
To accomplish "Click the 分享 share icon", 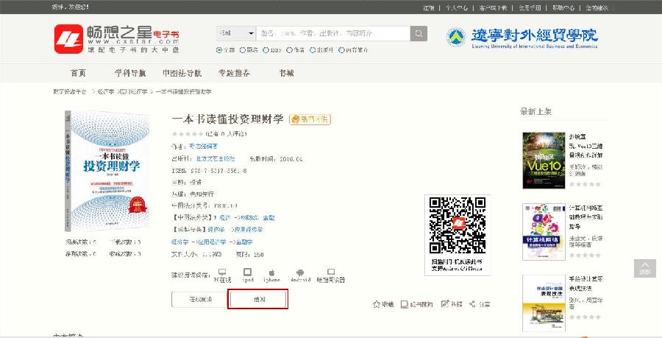I will [472, 304].
